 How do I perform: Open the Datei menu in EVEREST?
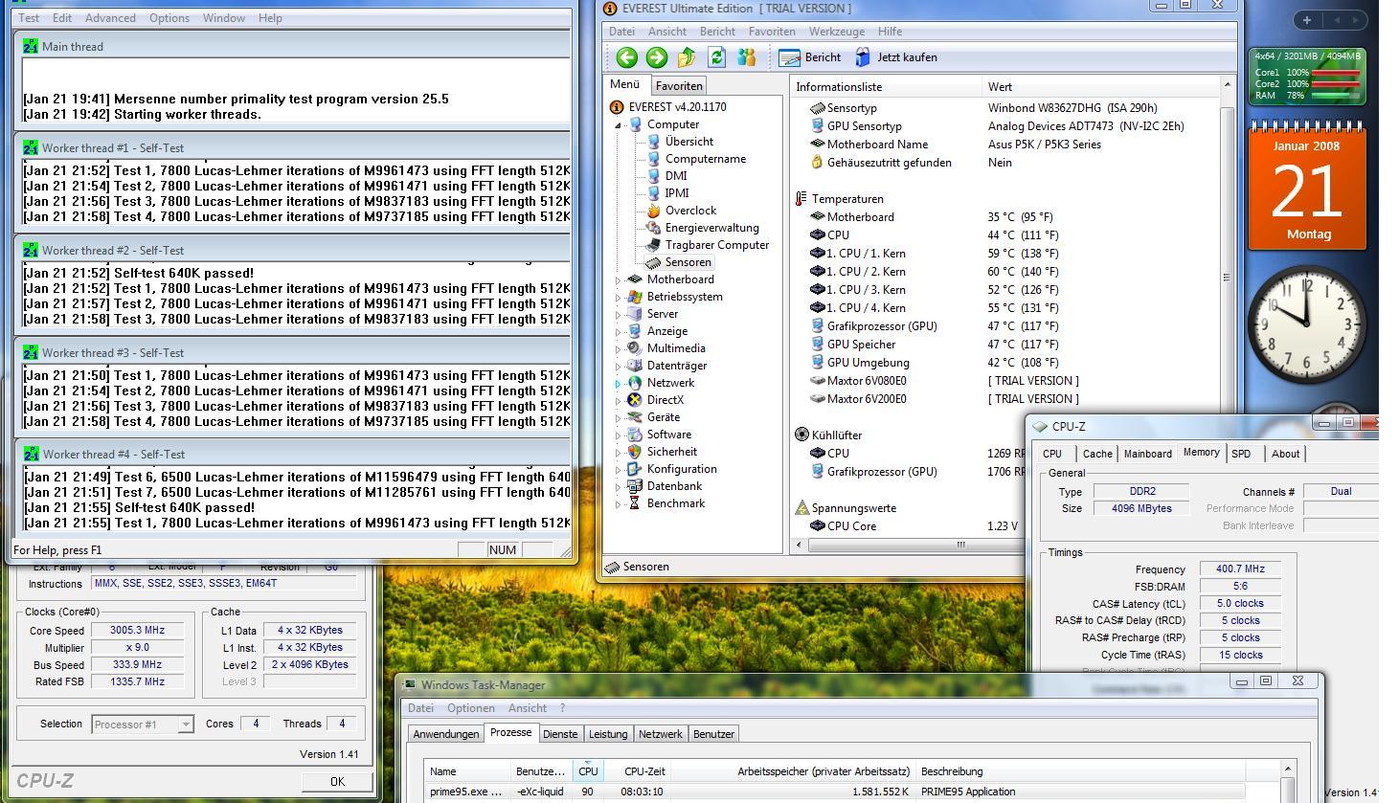point(621,32)
